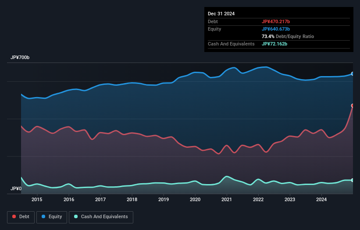This screenshot has width=360, height=230.
Task: Click the JP¥700b y-axis label
Action: pos(20,57)
